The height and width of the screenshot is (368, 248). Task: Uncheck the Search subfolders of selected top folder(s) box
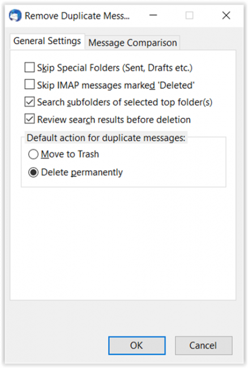point(29,102)
